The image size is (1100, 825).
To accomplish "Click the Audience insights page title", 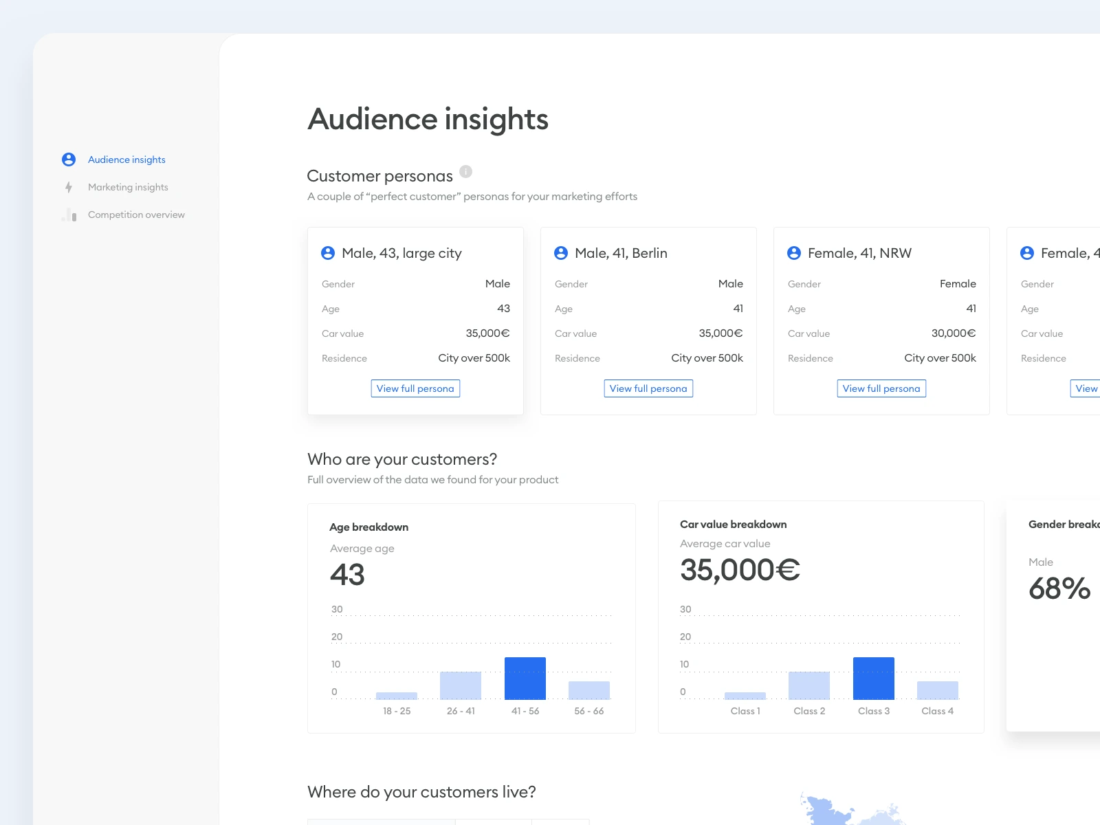I will click(x=428, y=120).
